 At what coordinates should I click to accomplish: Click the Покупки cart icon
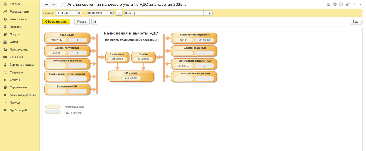pos(5,34)
